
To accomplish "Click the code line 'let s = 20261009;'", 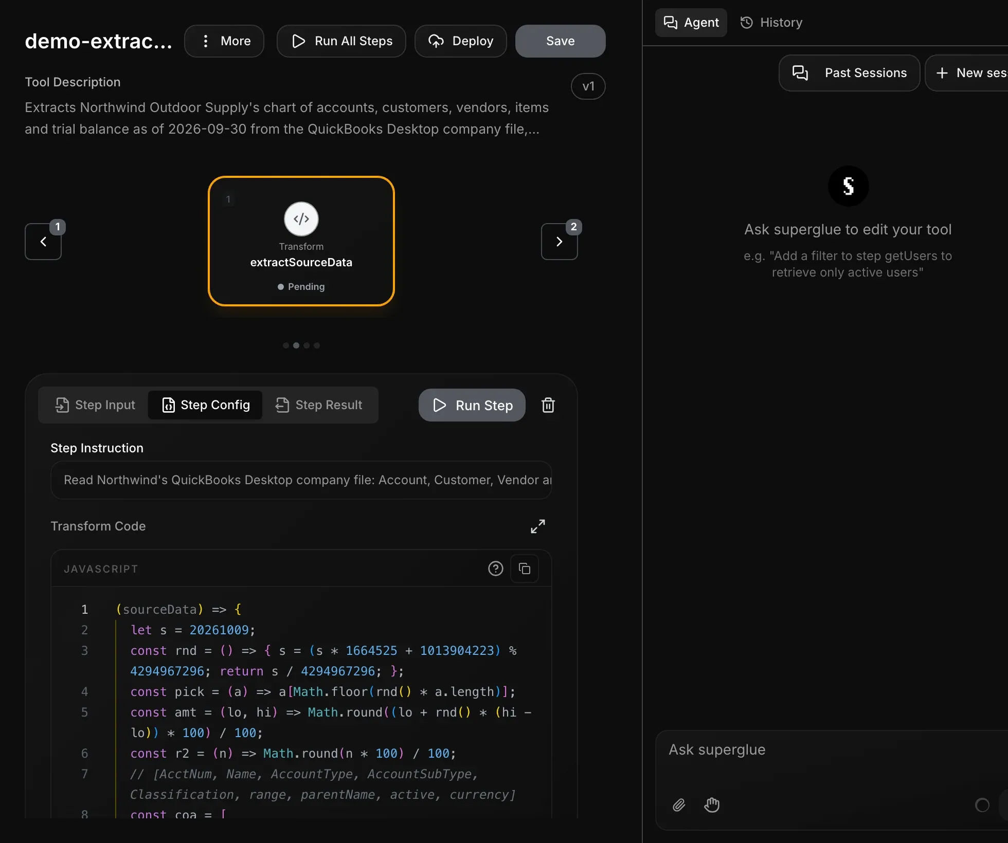I will click(x=193, y=630).
